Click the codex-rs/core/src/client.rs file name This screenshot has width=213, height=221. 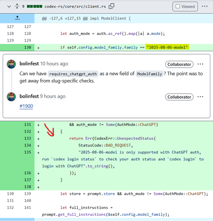pos(75,7)
